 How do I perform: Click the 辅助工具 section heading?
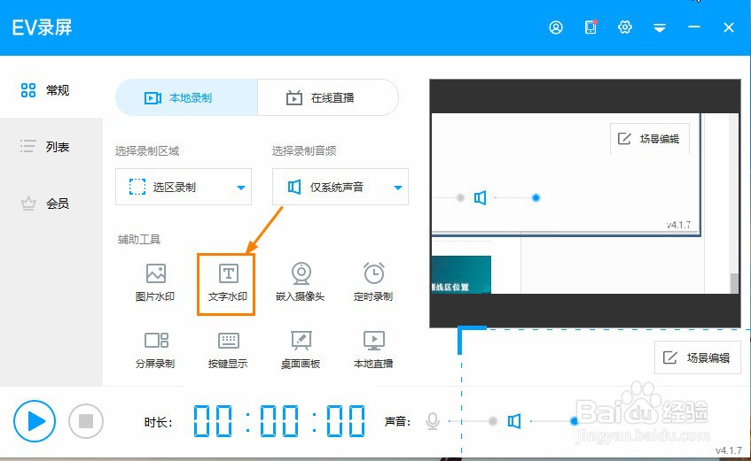[139, 239]
